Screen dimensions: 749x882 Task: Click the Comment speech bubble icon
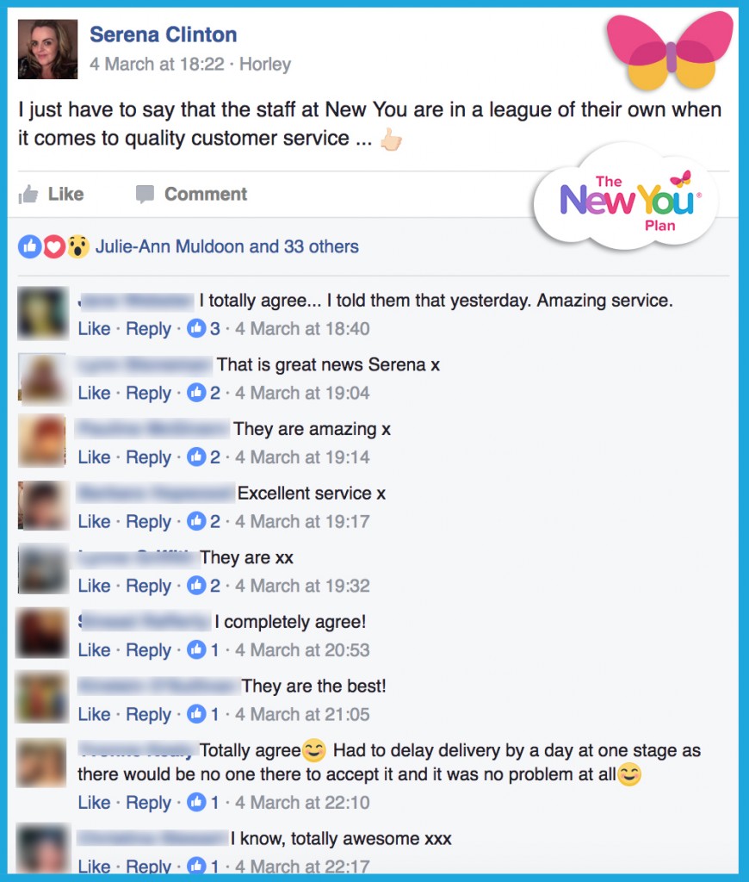point(145,194)
